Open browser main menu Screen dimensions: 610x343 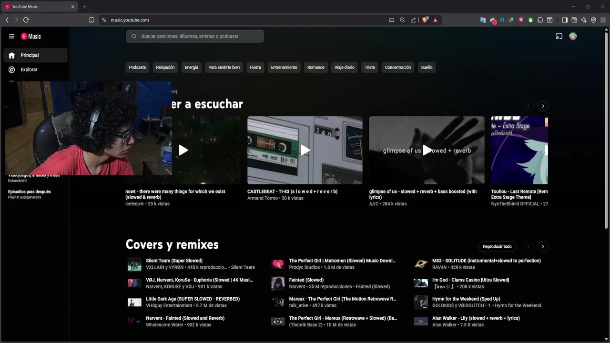[x=603, y=20]
